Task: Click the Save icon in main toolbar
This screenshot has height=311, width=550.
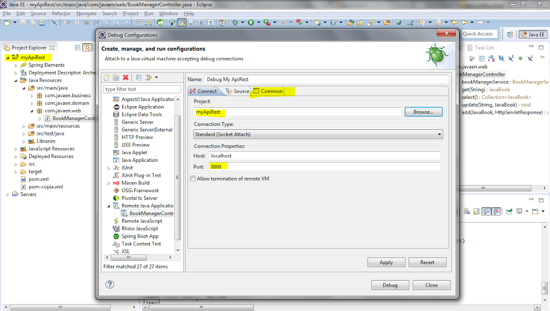Action: click(x=23, y=23)
